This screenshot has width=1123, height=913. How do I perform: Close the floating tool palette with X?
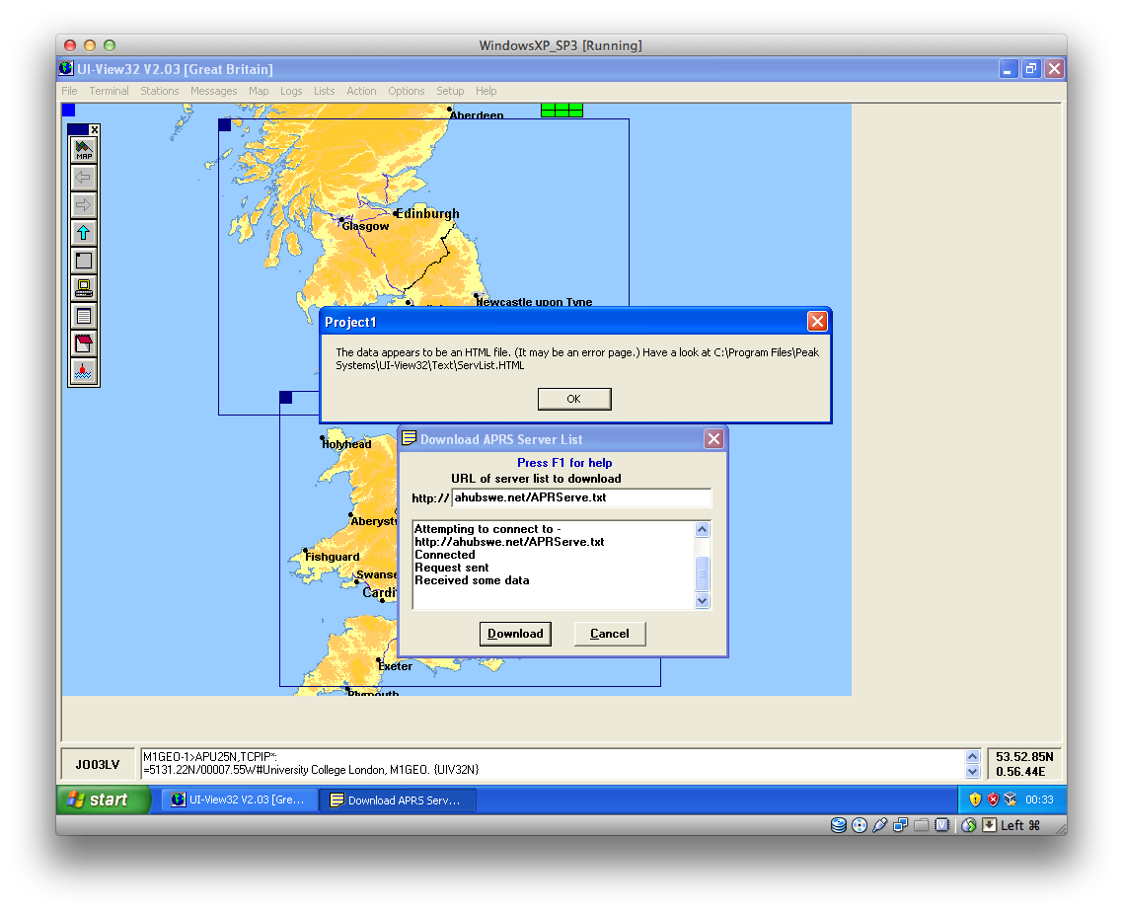pos(95,129)
